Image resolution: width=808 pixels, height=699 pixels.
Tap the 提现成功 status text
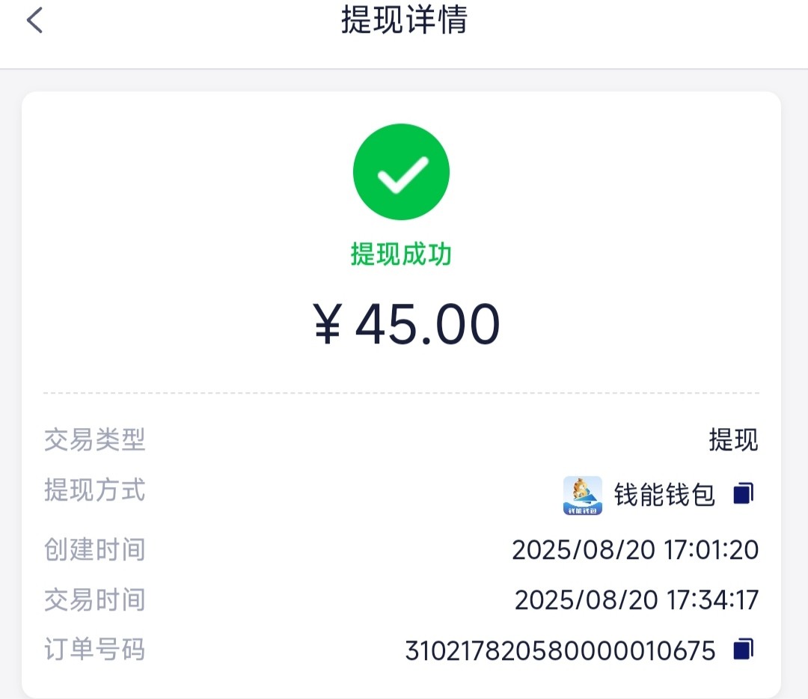coord(401,254)
